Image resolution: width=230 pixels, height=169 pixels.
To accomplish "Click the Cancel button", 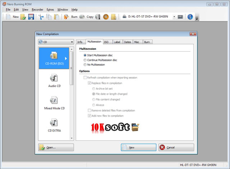I will pos(176,147).
